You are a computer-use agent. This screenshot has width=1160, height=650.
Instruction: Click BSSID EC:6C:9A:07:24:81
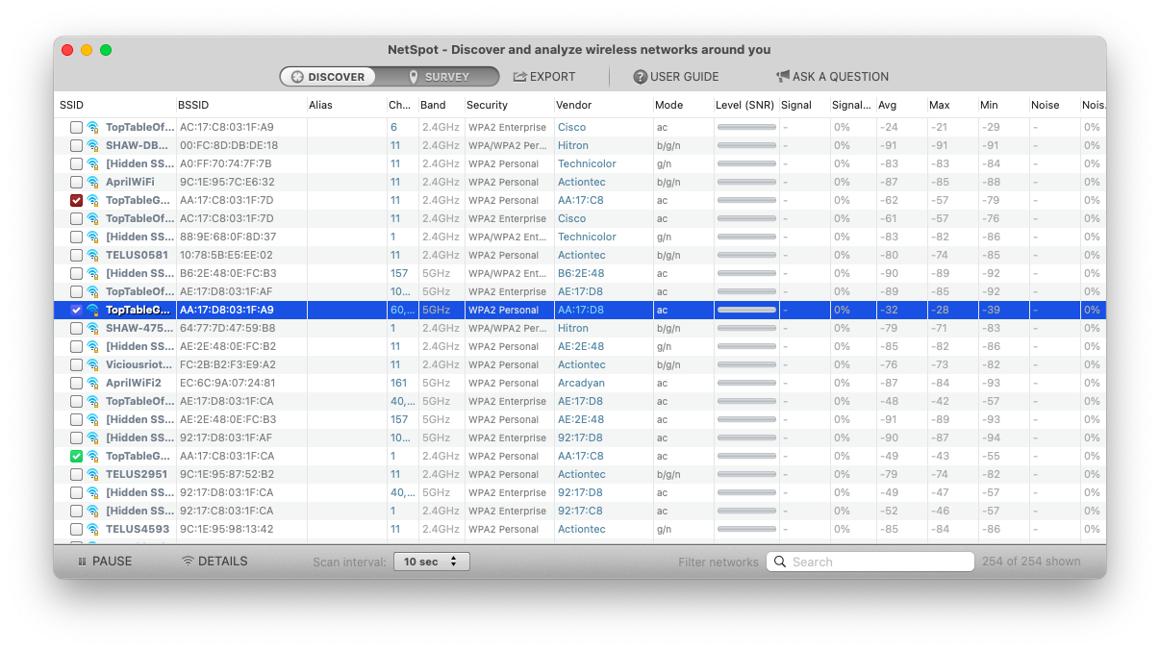click(227, 383)
